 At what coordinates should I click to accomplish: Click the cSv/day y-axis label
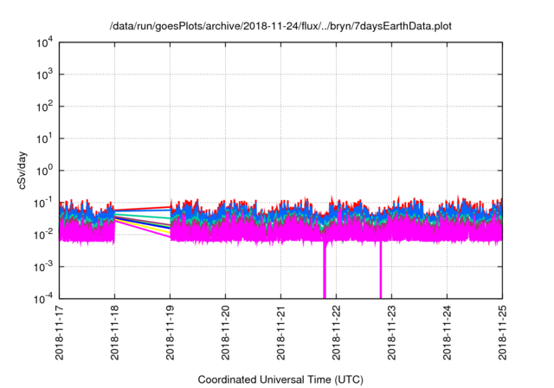point(23,171)
